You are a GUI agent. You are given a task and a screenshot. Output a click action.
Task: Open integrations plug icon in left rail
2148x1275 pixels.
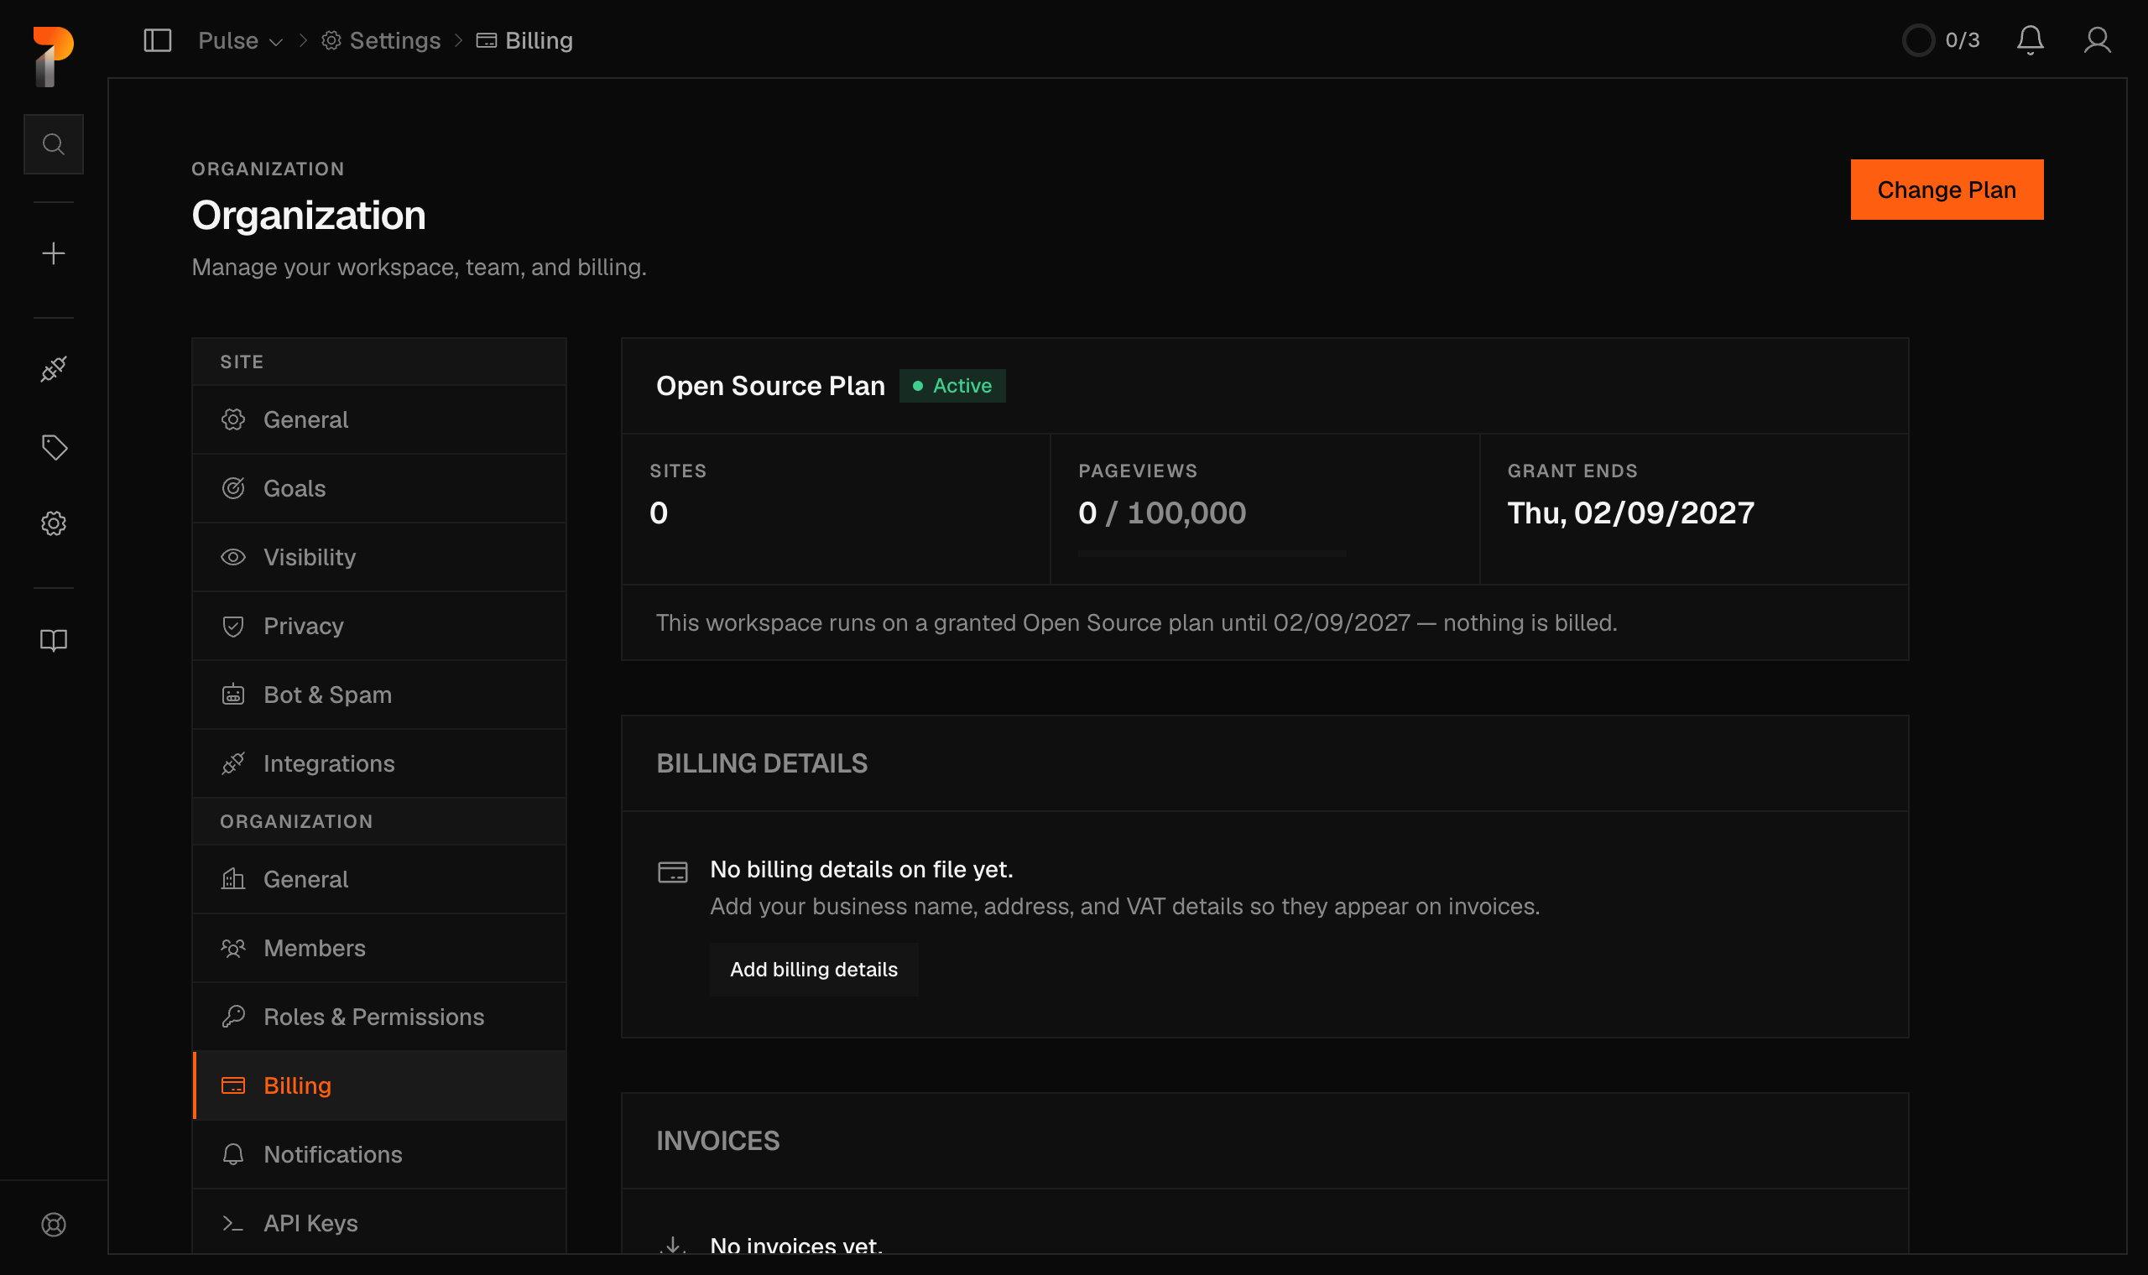click(53, 369)
